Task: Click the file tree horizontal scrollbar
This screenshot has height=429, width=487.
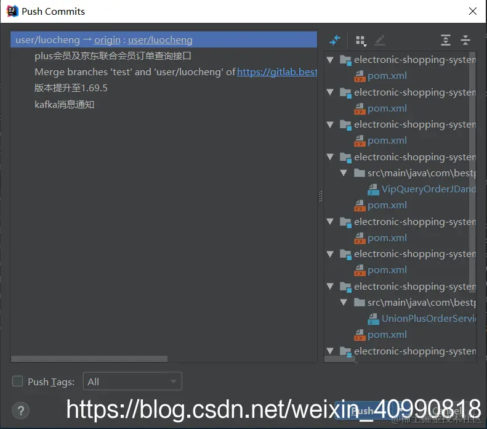Action: tap(340, 359)
